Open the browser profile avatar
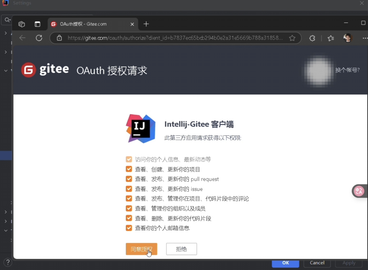 pyautogui.click(x=348, y=38)
